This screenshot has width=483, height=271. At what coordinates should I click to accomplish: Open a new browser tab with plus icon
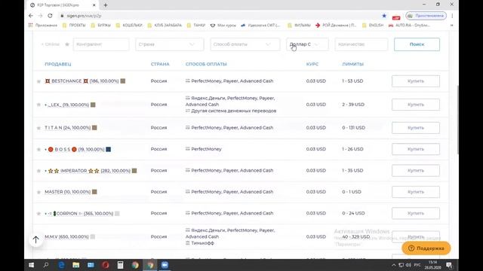(106, 5)
